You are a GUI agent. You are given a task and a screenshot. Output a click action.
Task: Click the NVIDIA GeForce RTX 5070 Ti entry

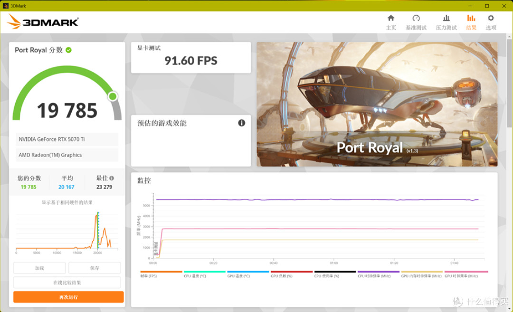pos(67,139)
